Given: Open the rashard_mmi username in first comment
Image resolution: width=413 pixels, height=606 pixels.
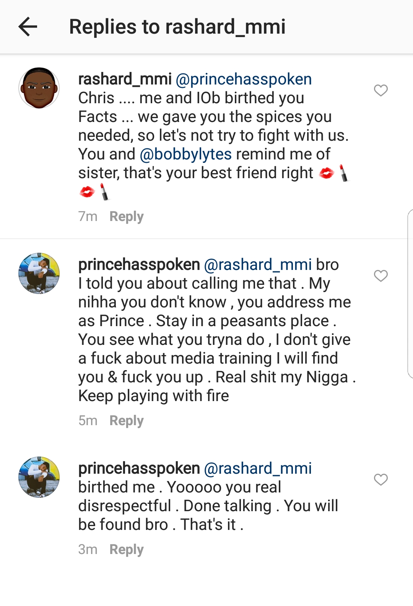Looking at the screenshot, I should (125, 79).
